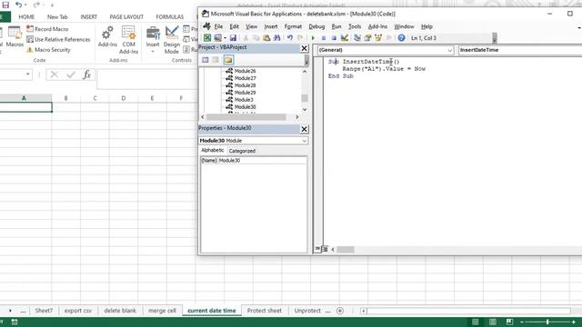Click View Object icon in Project panel
582x327 pixels.
pyautogui.click(x=216, y=60)
